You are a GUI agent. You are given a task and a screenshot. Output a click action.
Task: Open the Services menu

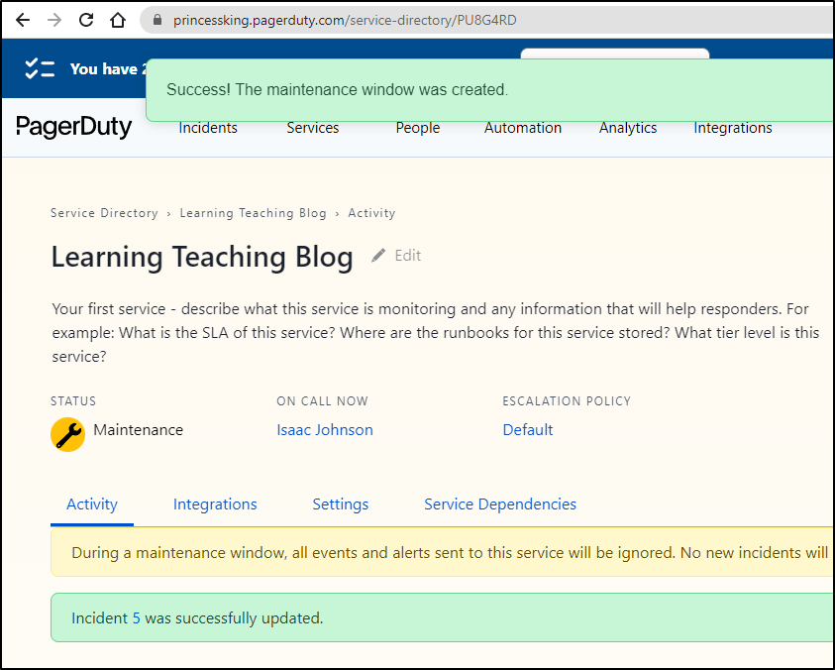tap(313, 128)
